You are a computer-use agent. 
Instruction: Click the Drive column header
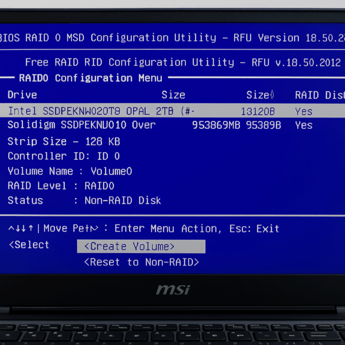[22, 95]
